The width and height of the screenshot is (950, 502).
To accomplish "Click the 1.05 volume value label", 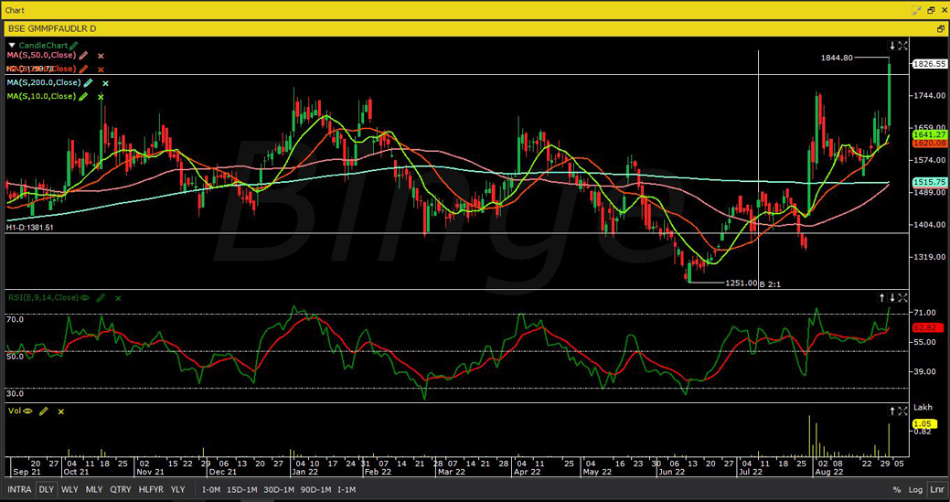I will (x=924, y=424).
